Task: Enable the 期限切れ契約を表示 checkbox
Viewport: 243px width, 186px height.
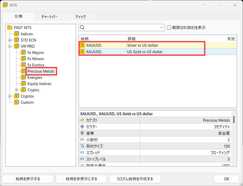Action: pyautogui.click(x=169, y=27)
